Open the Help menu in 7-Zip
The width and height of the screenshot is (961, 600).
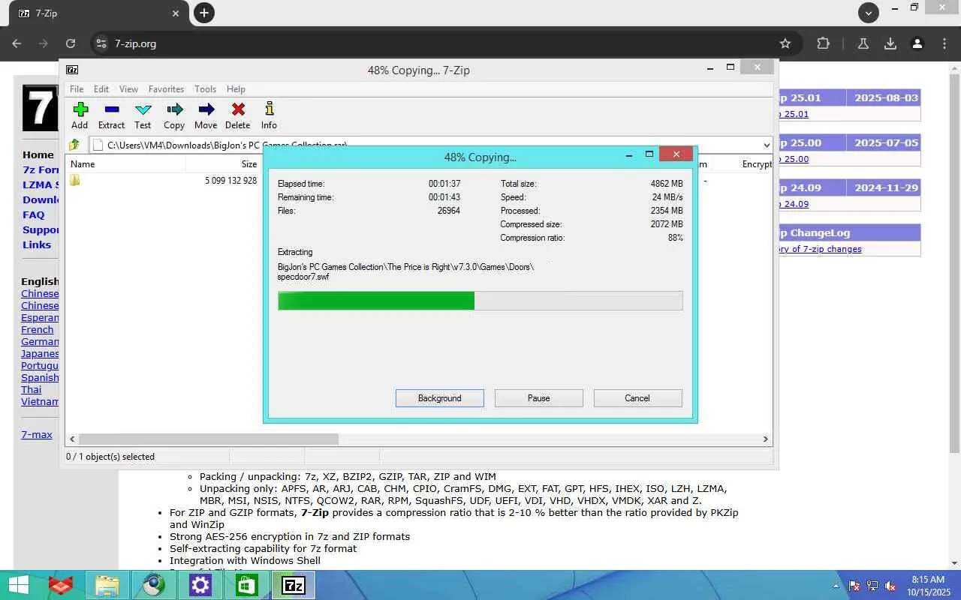(x=236, y=88)
